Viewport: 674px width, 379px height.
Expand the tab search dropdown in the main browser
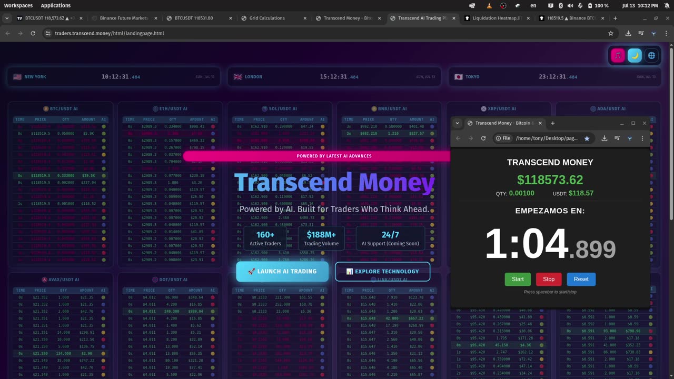coord(6,18)
